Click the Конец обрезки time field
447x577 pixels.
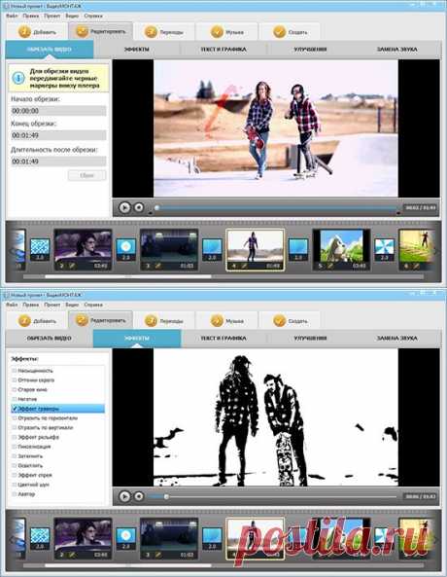58,135
